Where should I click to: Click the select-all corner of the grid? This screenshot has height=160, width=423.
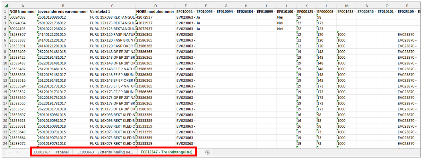4,6
